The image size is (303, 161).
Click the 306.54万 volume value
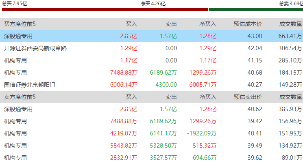point(290,48)
